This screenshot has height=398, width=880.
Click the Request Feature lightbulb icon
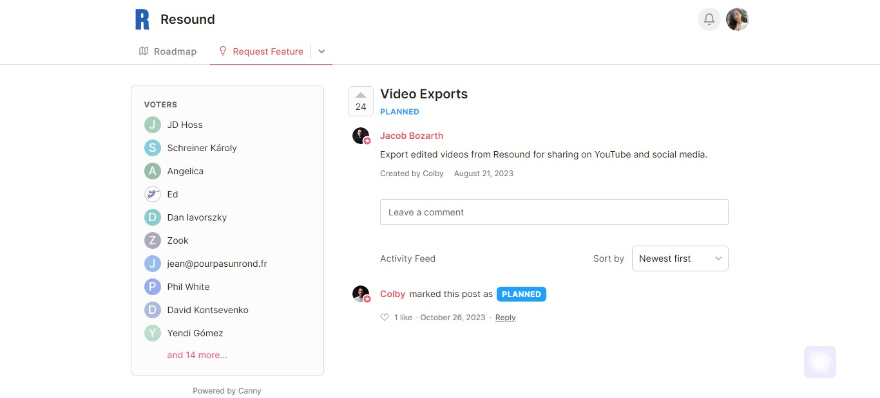point(223,51)
